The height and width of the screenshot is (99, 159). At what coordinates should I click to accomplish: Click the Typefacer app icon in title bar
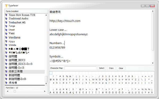[6, 6]
